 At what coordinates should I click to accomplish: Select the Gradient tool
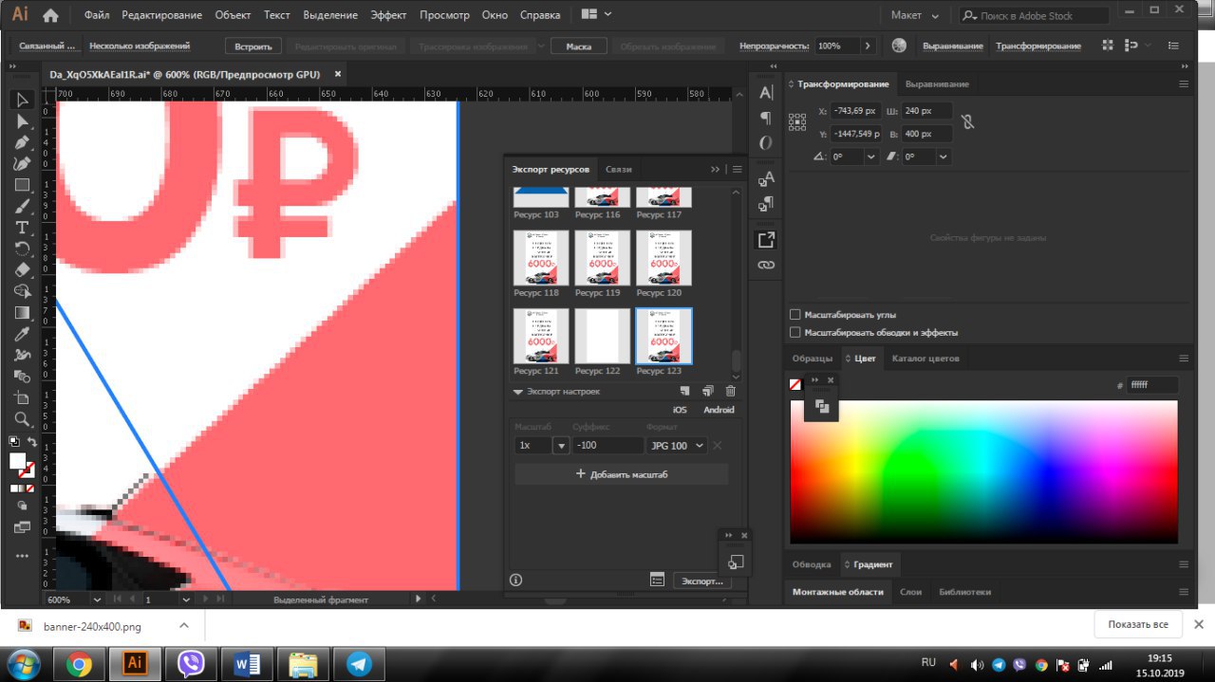(23, 312)
